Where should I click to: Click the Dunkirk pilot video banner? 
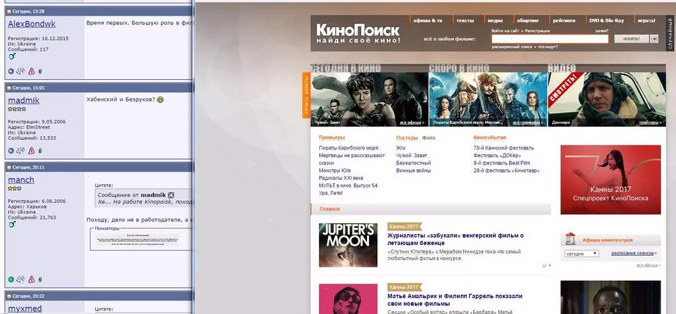[x=606, y=99]
